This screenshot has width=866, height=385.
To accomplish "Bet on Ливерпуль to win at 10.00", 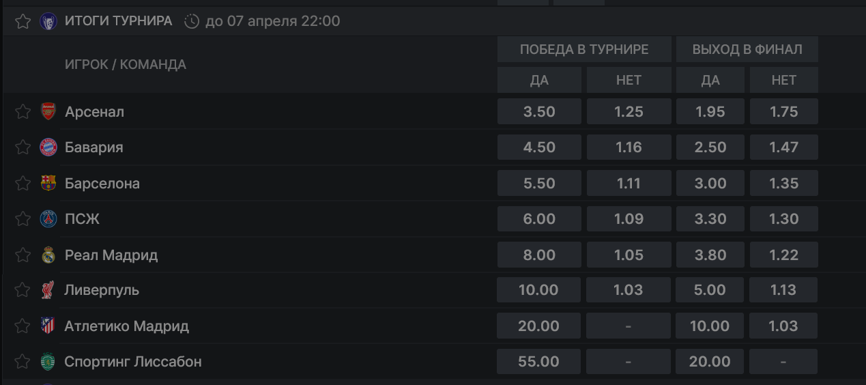I will point(538,289).
